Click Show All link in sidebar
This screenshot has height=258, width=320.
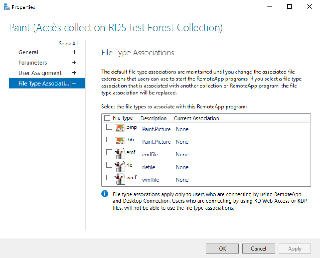[68, 44]
